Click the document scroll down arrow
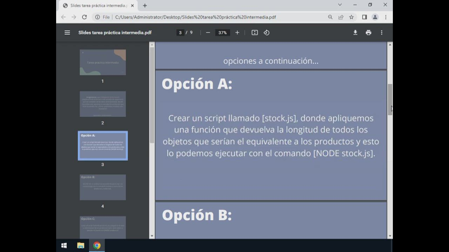The width and height of the screenshot is (449, 252). (390, 236)
